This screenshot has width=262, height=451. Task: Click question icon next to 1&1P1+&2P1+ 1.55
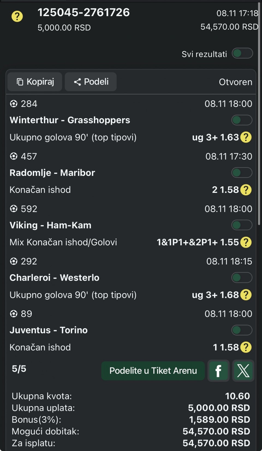pyautogui.click(x=246, y=242)
